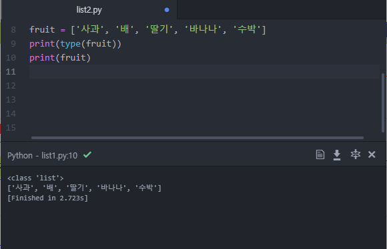This screenshot has width=387, height=249.
Task: Click the "<class 'list'>" output line
Action: [x=35, y=178]
